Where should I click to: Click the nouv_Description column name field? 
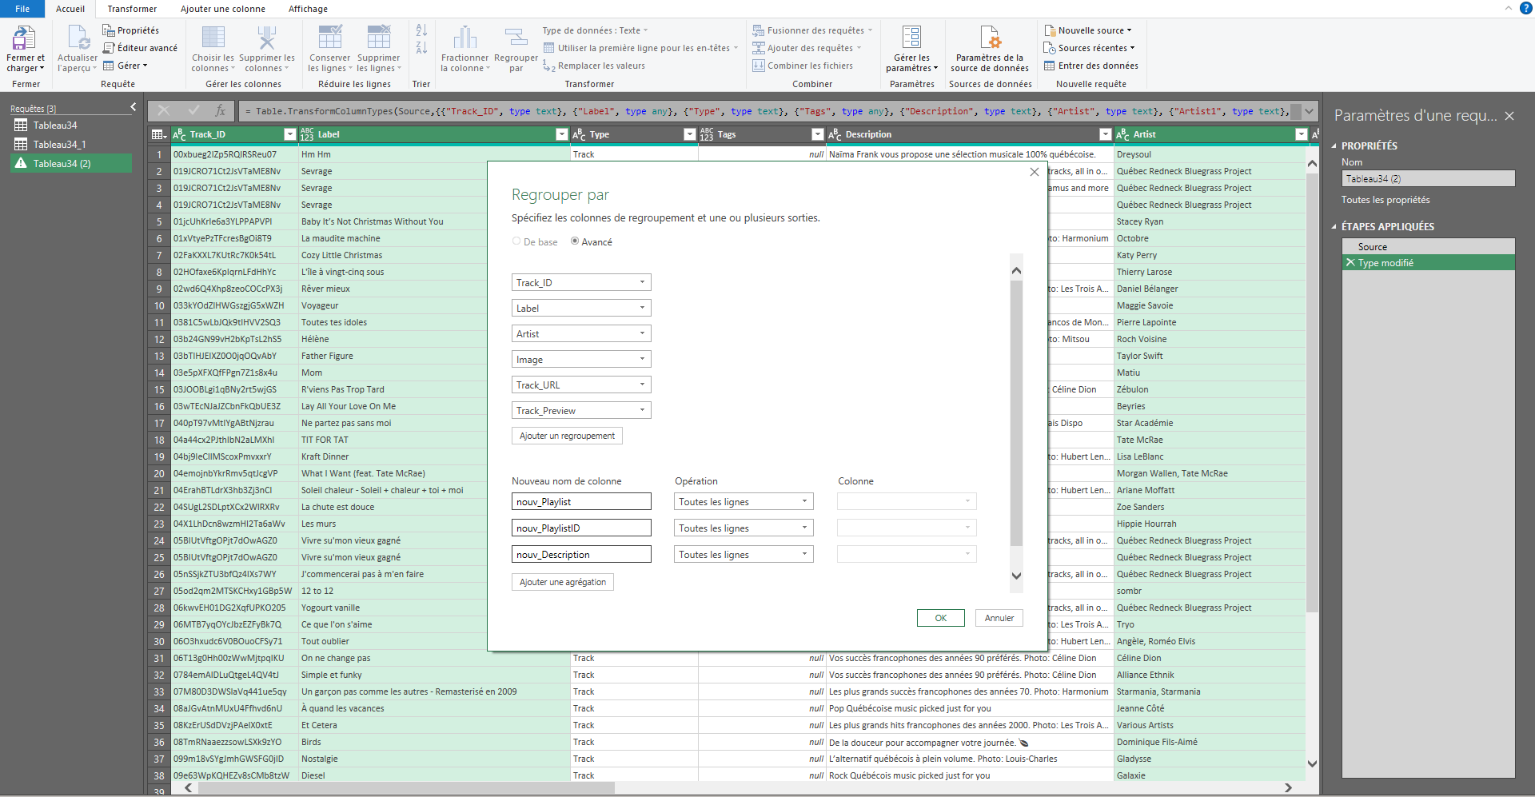click(x=581, y=554)
